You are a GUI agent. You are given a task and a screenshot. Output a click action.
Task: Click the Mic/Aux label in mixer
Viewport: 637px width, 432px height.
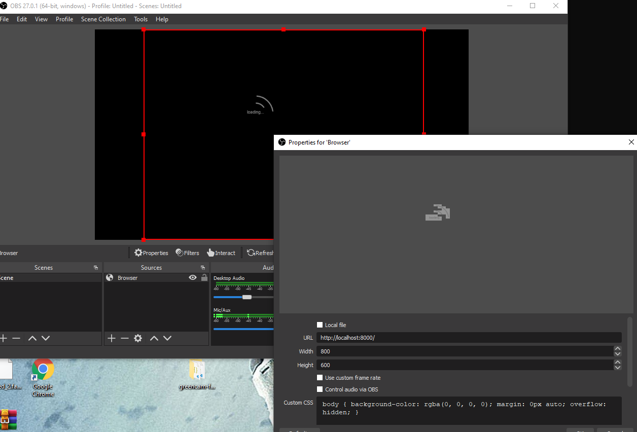pos(222,310)
